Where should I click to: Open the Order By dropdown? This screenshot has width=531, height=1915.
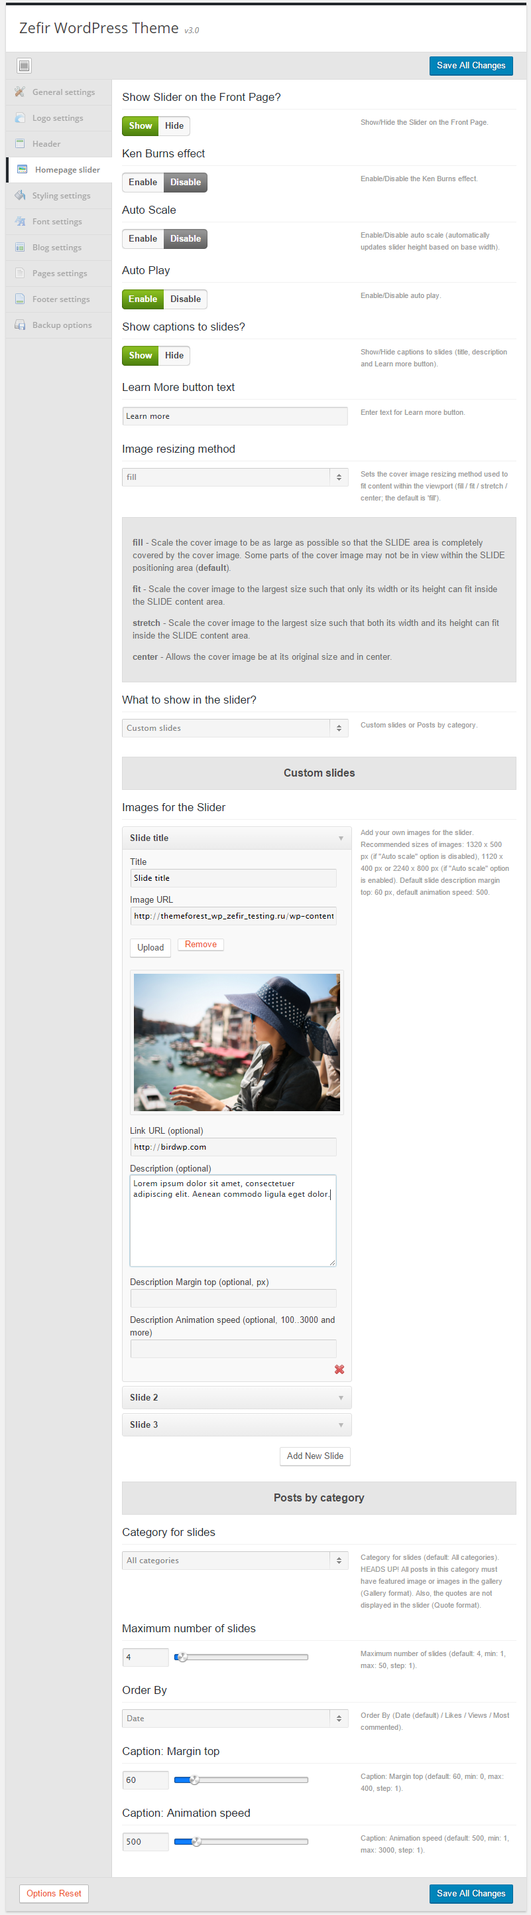coord(235,1718)
